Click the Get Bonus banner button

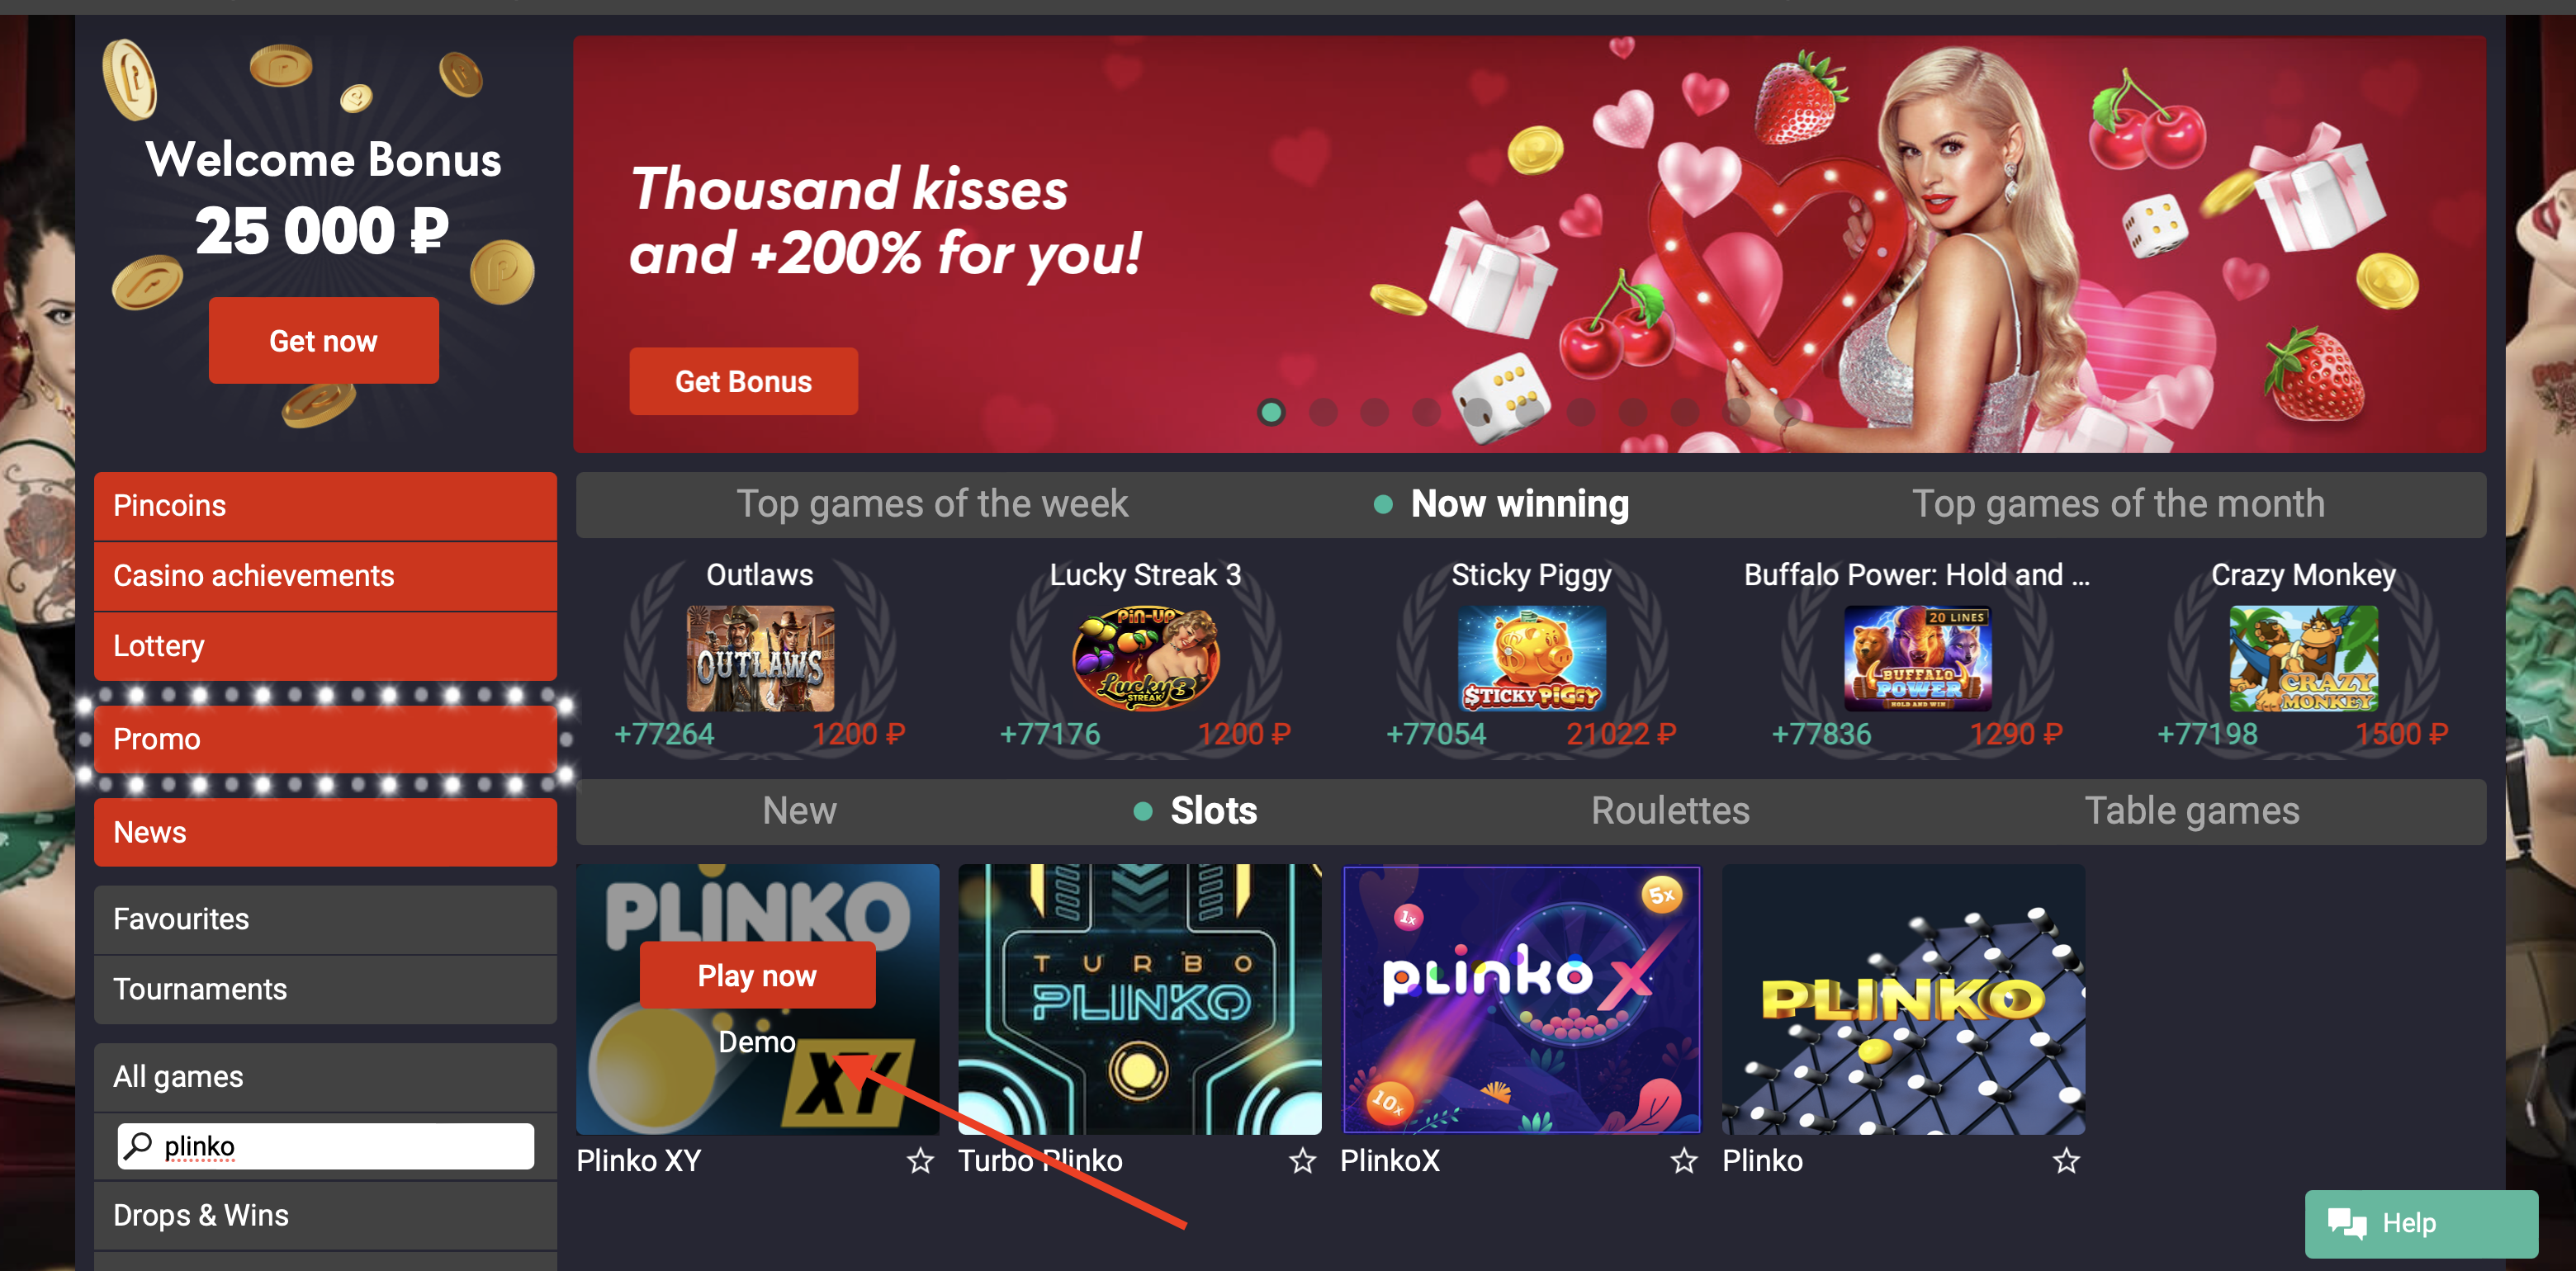743,382
